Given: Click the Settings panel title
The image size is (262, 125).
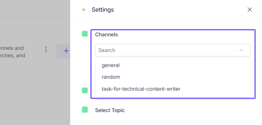Looking at the screenshot, I should pos(103,10).
